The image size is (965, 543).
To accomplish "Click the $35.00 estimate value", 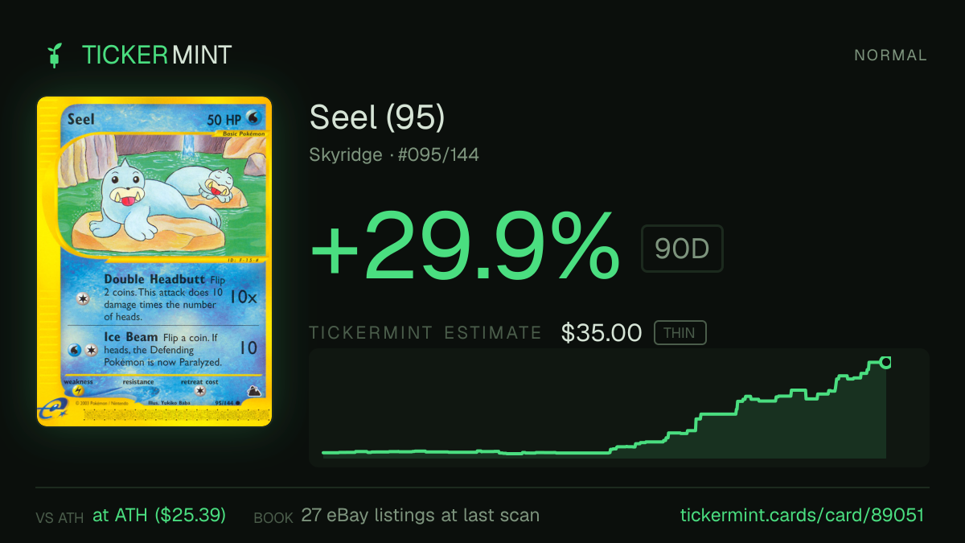I will [602, 333].
